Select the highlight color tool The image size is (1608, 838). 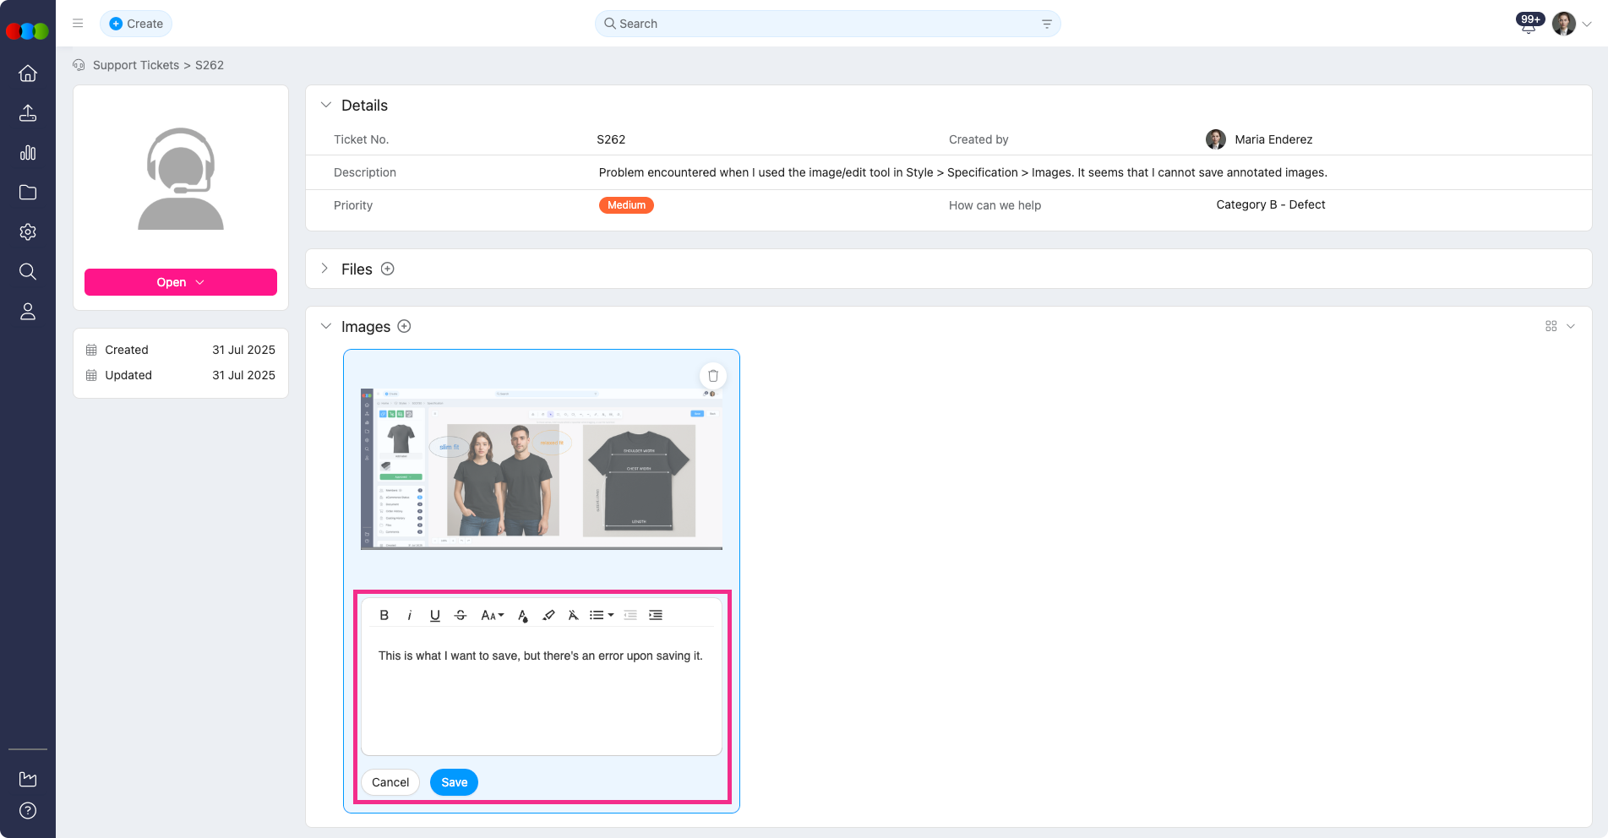[x=548, y=615]
